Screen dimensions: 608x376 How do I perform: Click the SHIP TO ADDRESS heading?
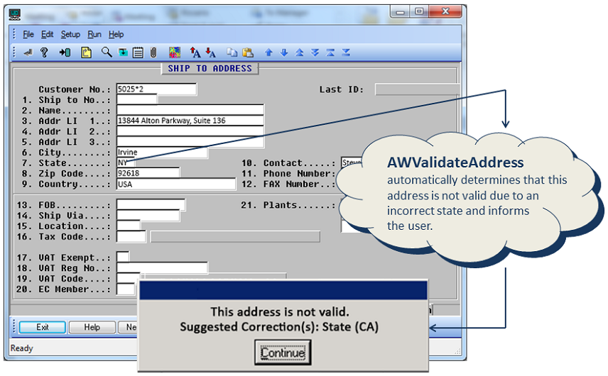[x=210, y=69]
